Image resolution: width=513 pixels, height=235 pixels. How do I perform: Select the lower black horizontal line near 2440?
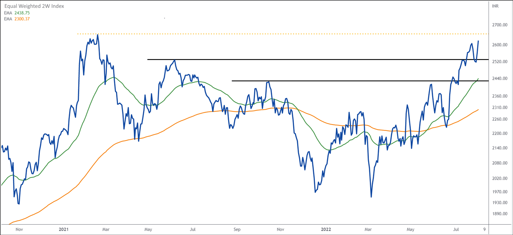click(x=355, y=81)
